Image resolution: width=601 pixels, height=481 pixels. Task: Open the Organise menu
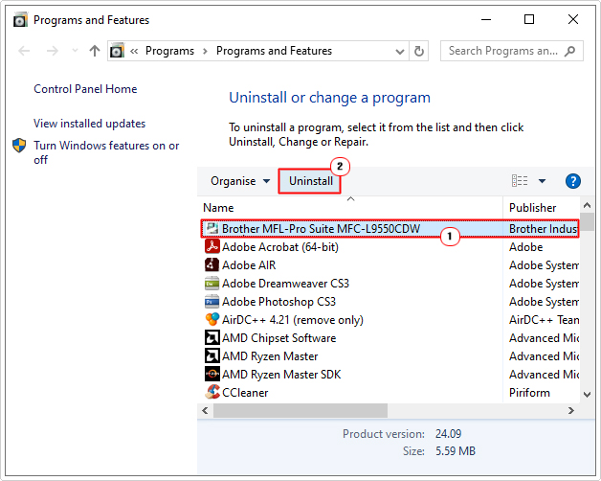click(x=240, y=181)
